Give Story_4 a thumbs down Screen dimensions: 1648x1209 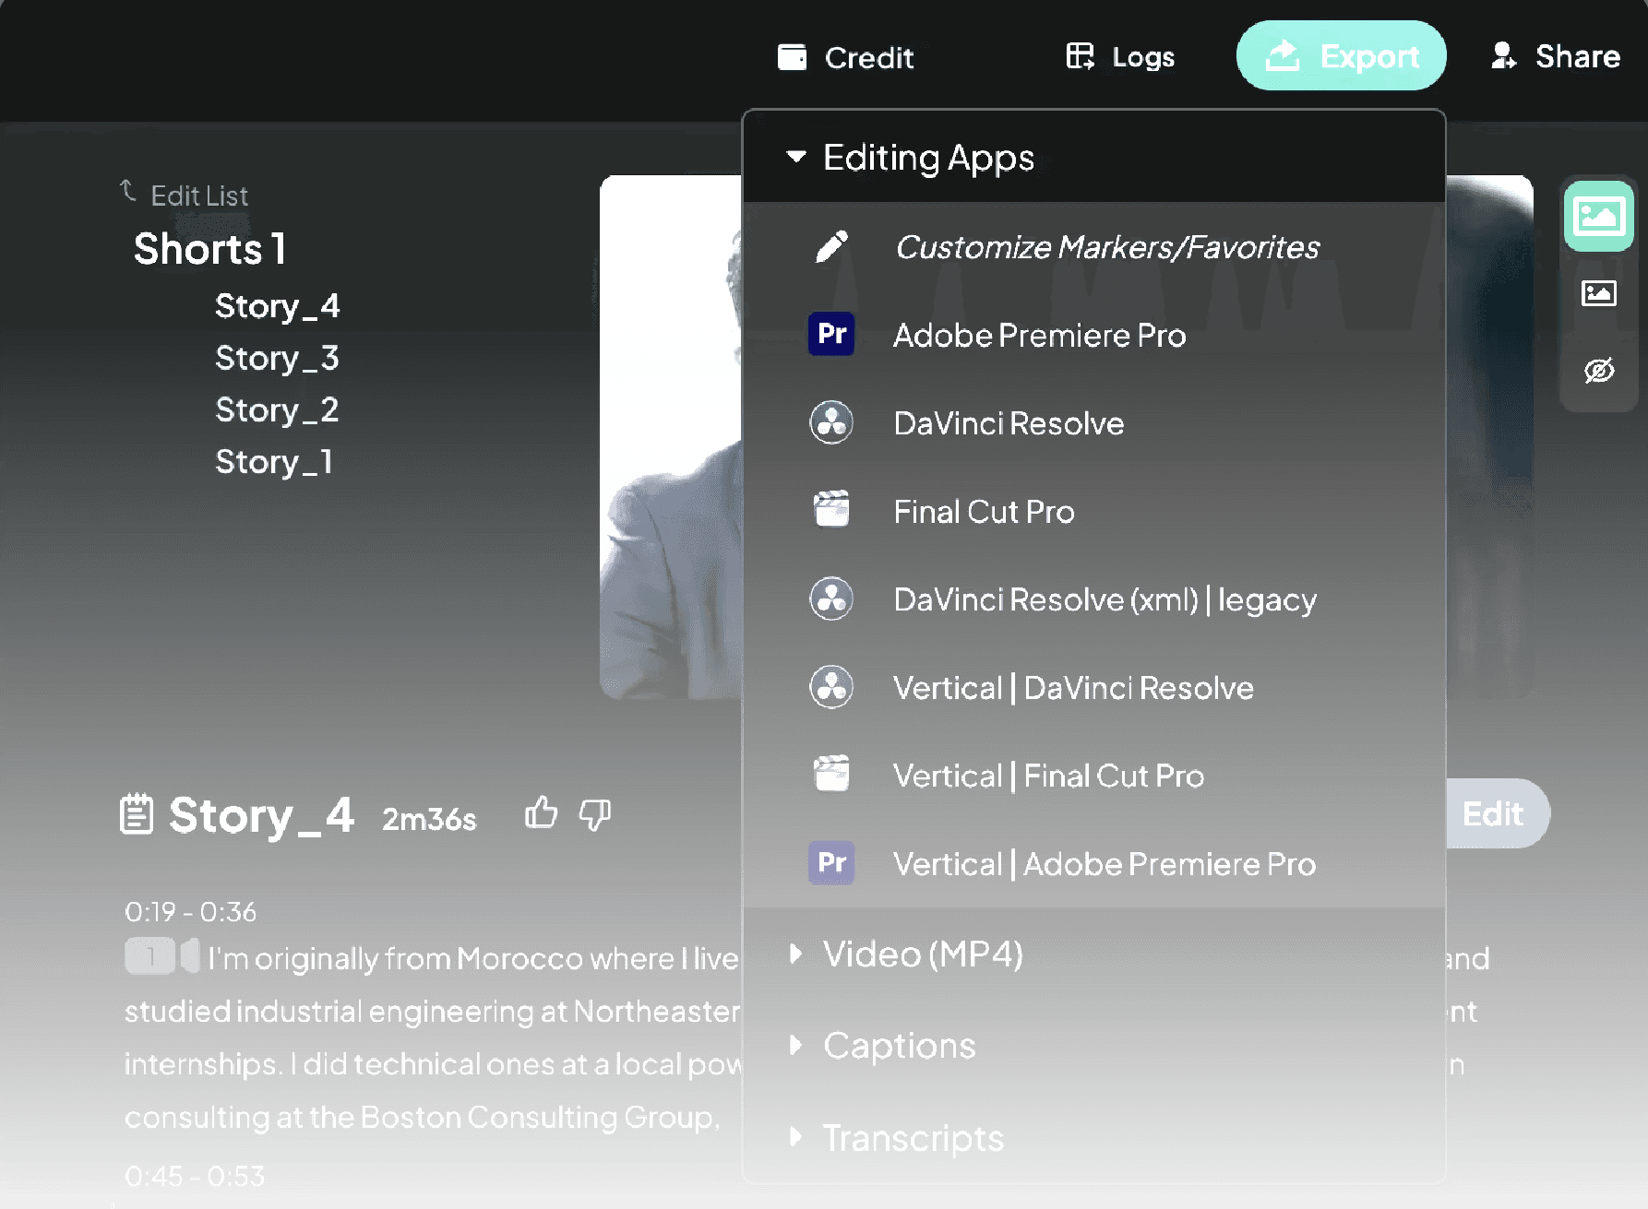[x=595, y=814]
